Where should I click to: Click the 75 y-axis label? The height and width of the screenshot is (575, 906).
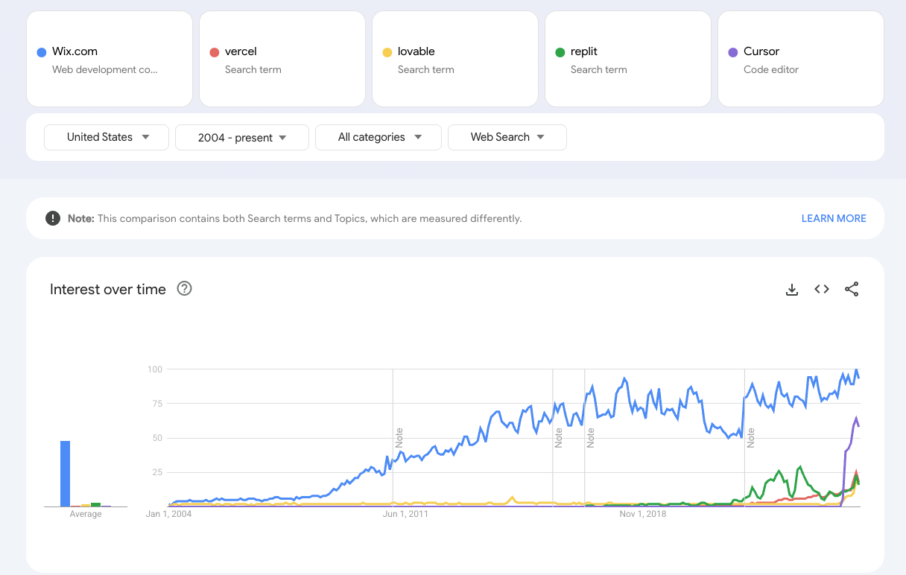point(157,404)
